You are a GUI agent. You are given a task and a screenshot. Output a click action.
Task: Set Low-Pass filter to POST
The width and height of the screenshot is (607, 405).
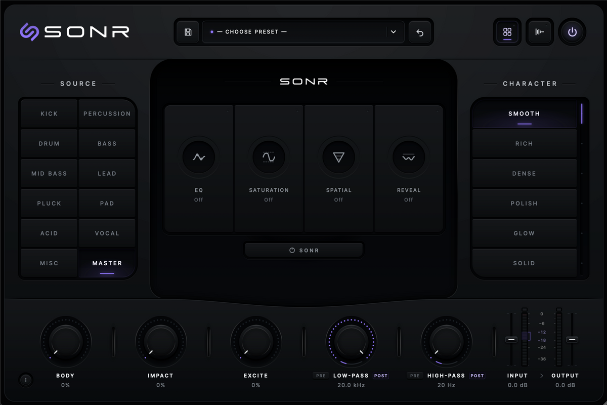381,376
